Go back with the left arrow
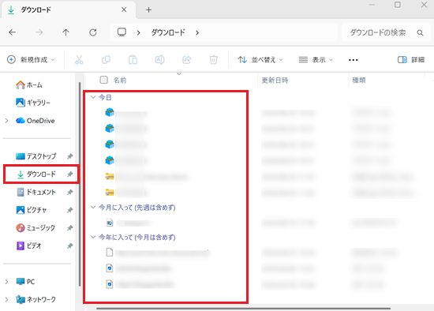 tap(12, 32)
